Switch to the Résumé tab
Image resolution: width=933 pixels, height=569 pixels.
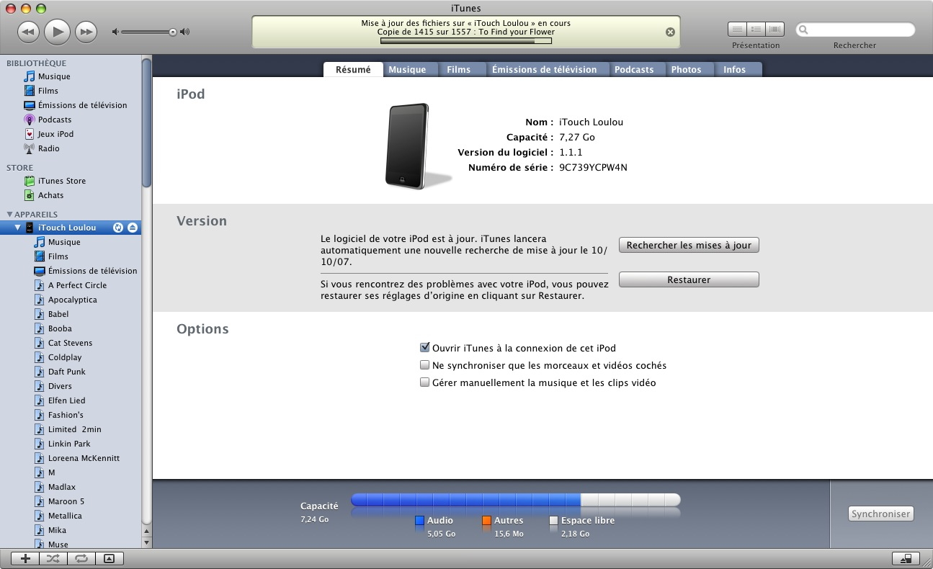353,70
